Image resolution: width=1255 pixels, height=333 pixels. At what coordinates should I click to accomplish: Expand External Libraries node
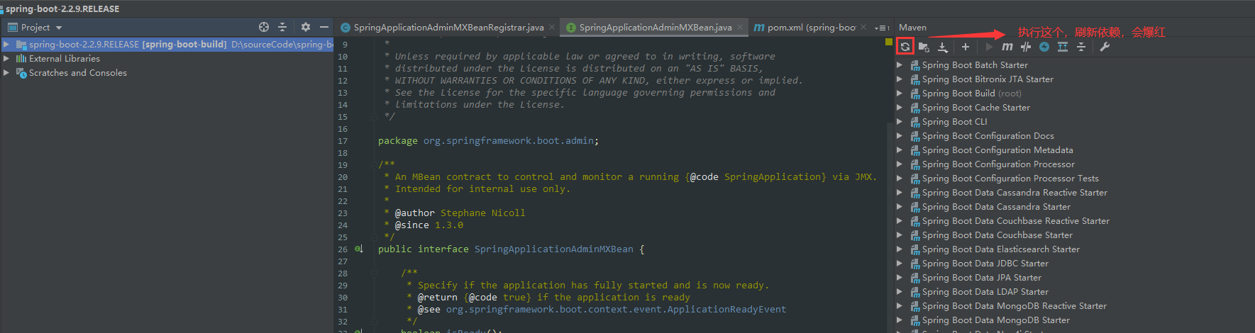point(6,59)
